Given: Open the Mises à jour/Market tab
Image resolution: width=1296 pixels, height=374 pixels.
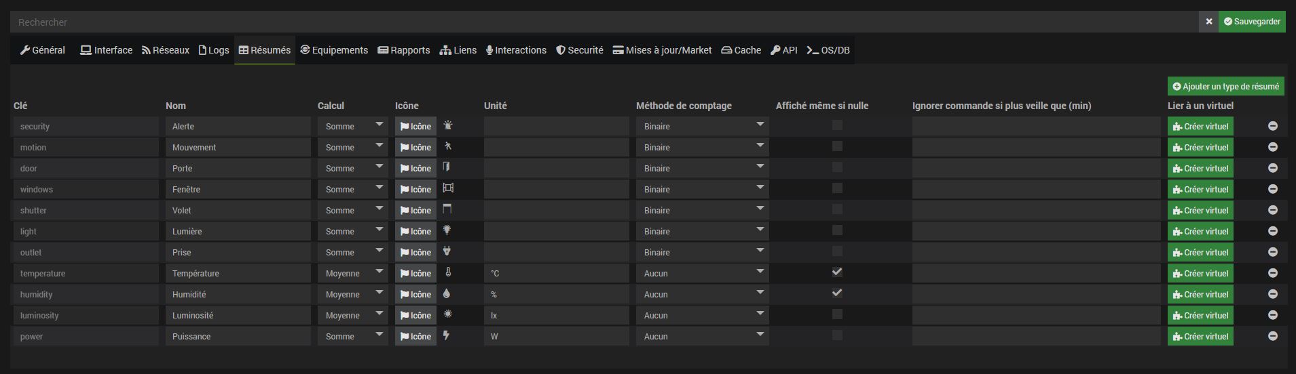Looking at the screenshot, I should coord(662,50).
